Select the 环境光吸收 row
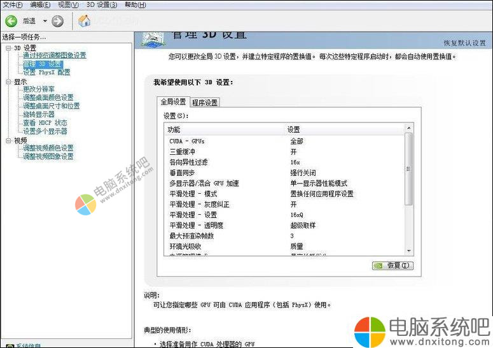 [284, 246]
